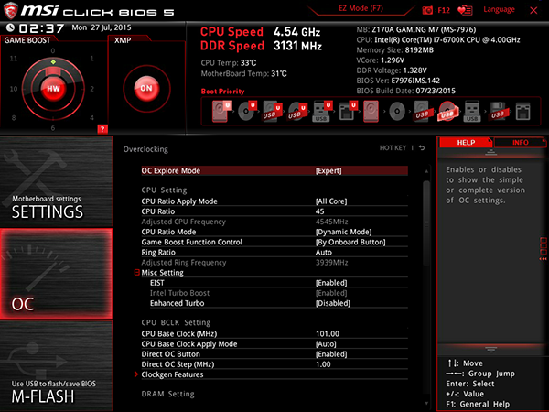The width and height of the screenshot is (549, 412).
Task: Click the BIOS Ver E7976IMS.142 text
Action: (x=398, y=81)
